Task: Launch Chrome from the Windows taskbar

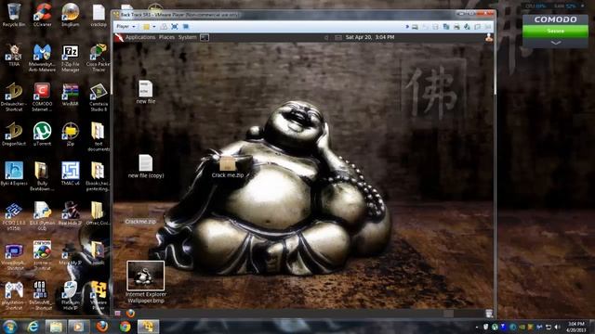Action: 125,327
